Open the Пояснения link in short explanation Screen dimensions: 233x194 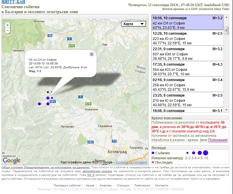[218, 140]
